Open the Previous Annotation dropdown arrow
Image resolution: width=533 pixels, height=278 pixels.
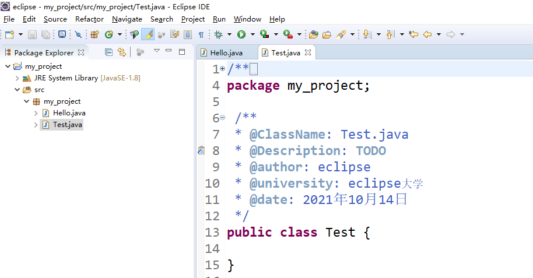tap(402, 34)
